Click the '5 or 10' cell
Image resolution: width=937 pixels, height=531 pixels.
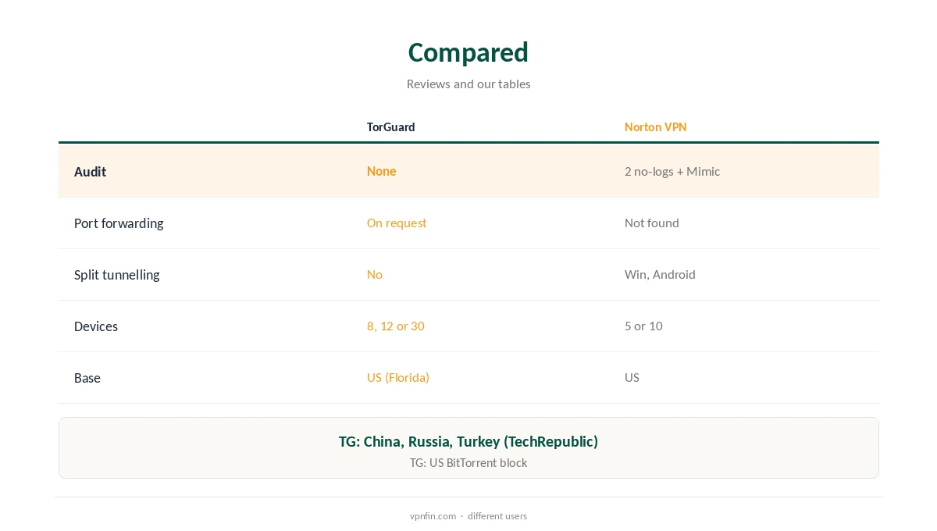pos(644,326)
